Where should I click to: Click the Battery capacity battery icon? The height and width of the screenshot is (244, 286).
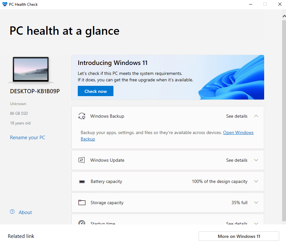click(x=82, y=181)
